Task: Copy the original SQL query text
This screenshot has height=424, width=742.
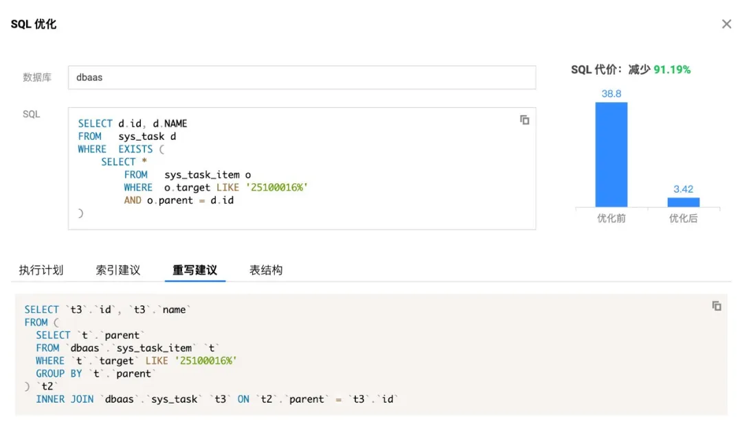Action: click(x=525, y=120)
